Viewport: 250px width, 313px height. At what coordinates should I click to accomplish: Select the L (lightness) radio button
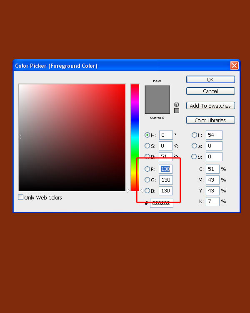coord(194,135)
